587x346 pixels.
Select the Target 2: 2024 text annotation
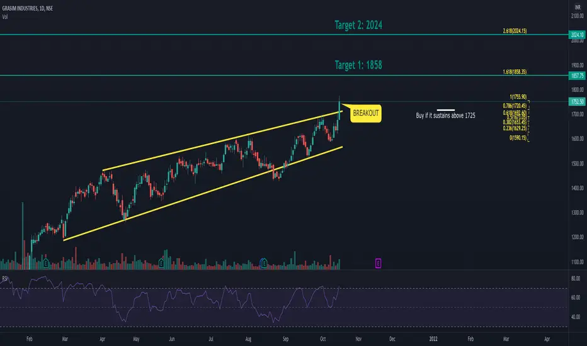358,25
